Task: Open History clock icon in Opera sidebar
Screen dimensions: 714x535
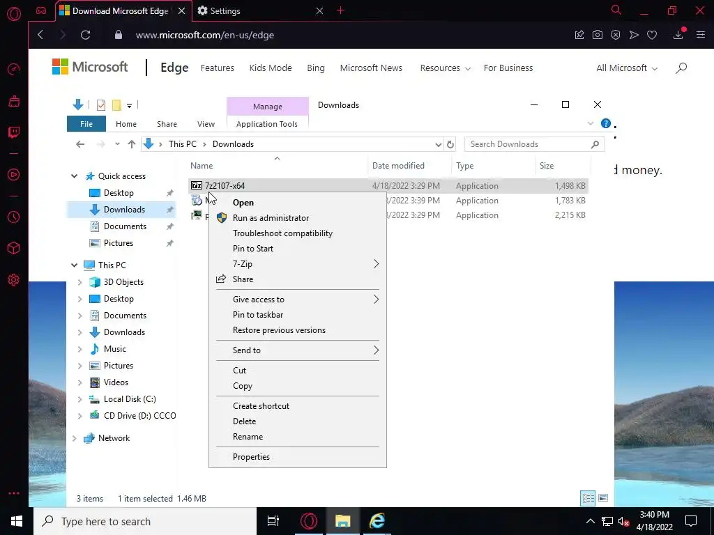Action: coord(14,217)
